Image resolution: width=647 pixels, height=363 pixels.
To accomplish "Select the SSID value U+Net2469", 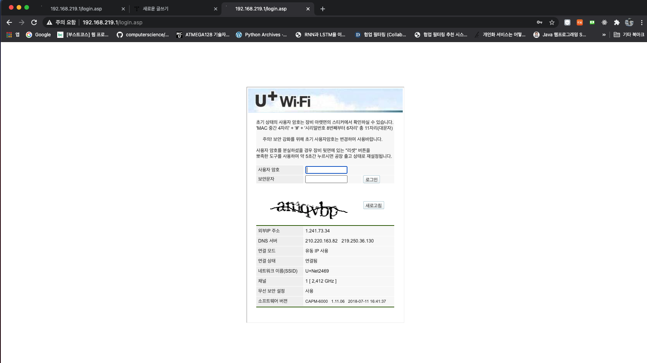I will [x=317, y=271].
